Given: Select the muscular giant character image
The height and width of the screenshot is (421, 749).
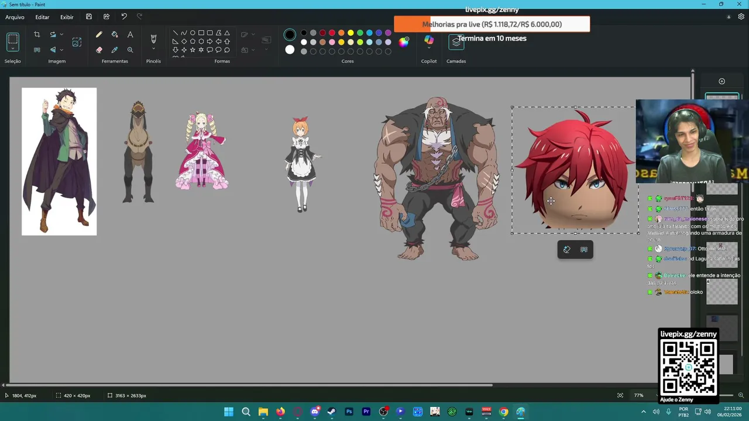Looking at the screenshot, I should point(438,178).
